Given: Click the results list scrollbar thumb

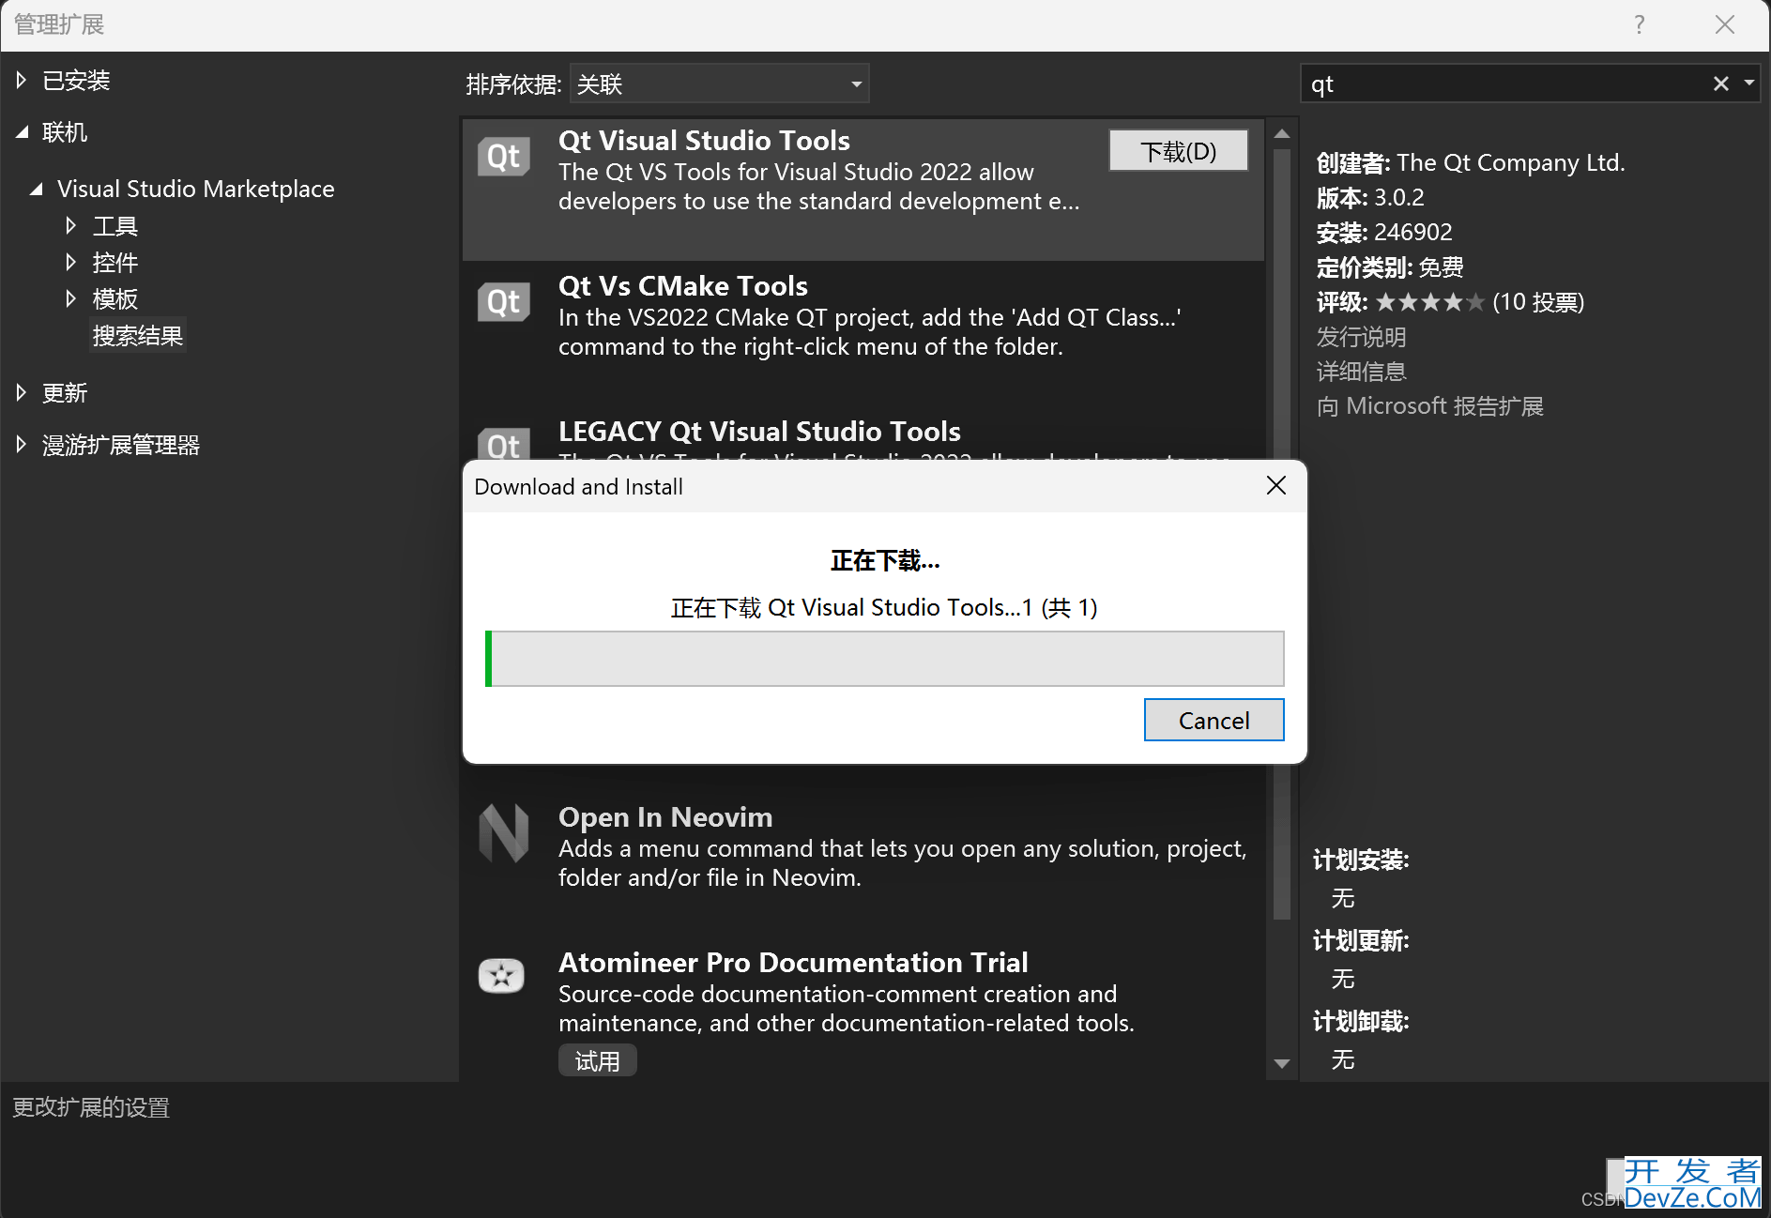Looking at the screenshot, I should pos(1282,535).
